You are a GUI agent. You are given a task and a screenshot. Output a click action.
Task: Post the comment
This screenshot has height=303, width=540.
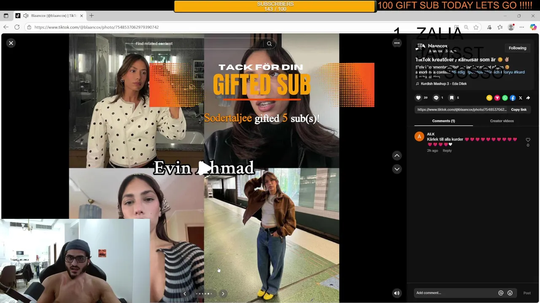click(x=527, y=293)
